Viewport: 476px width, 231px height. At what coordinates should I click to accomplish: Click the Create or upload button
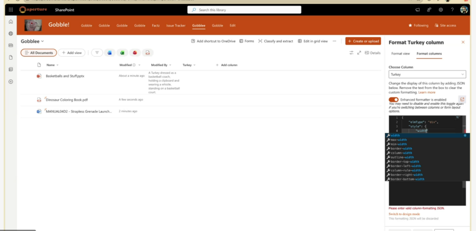[x=363, y=41]
